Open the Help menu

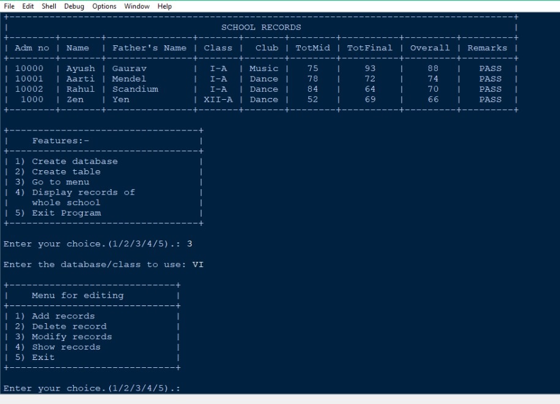pyautogui.click(x=164, y=6)
